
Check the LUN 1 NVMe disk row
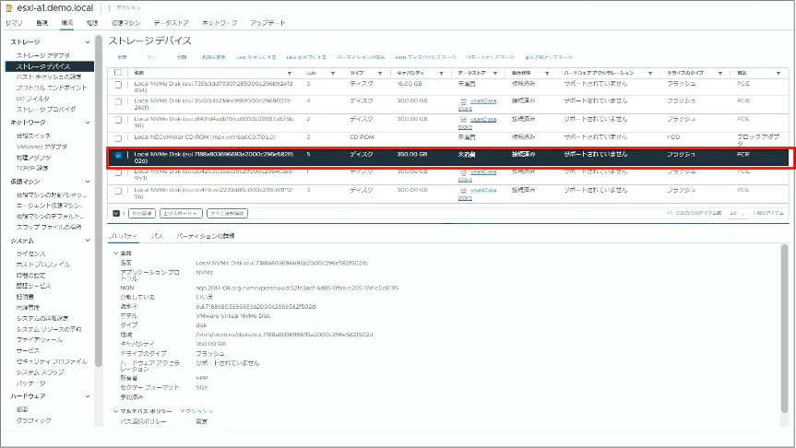click(x=118, y=173)
